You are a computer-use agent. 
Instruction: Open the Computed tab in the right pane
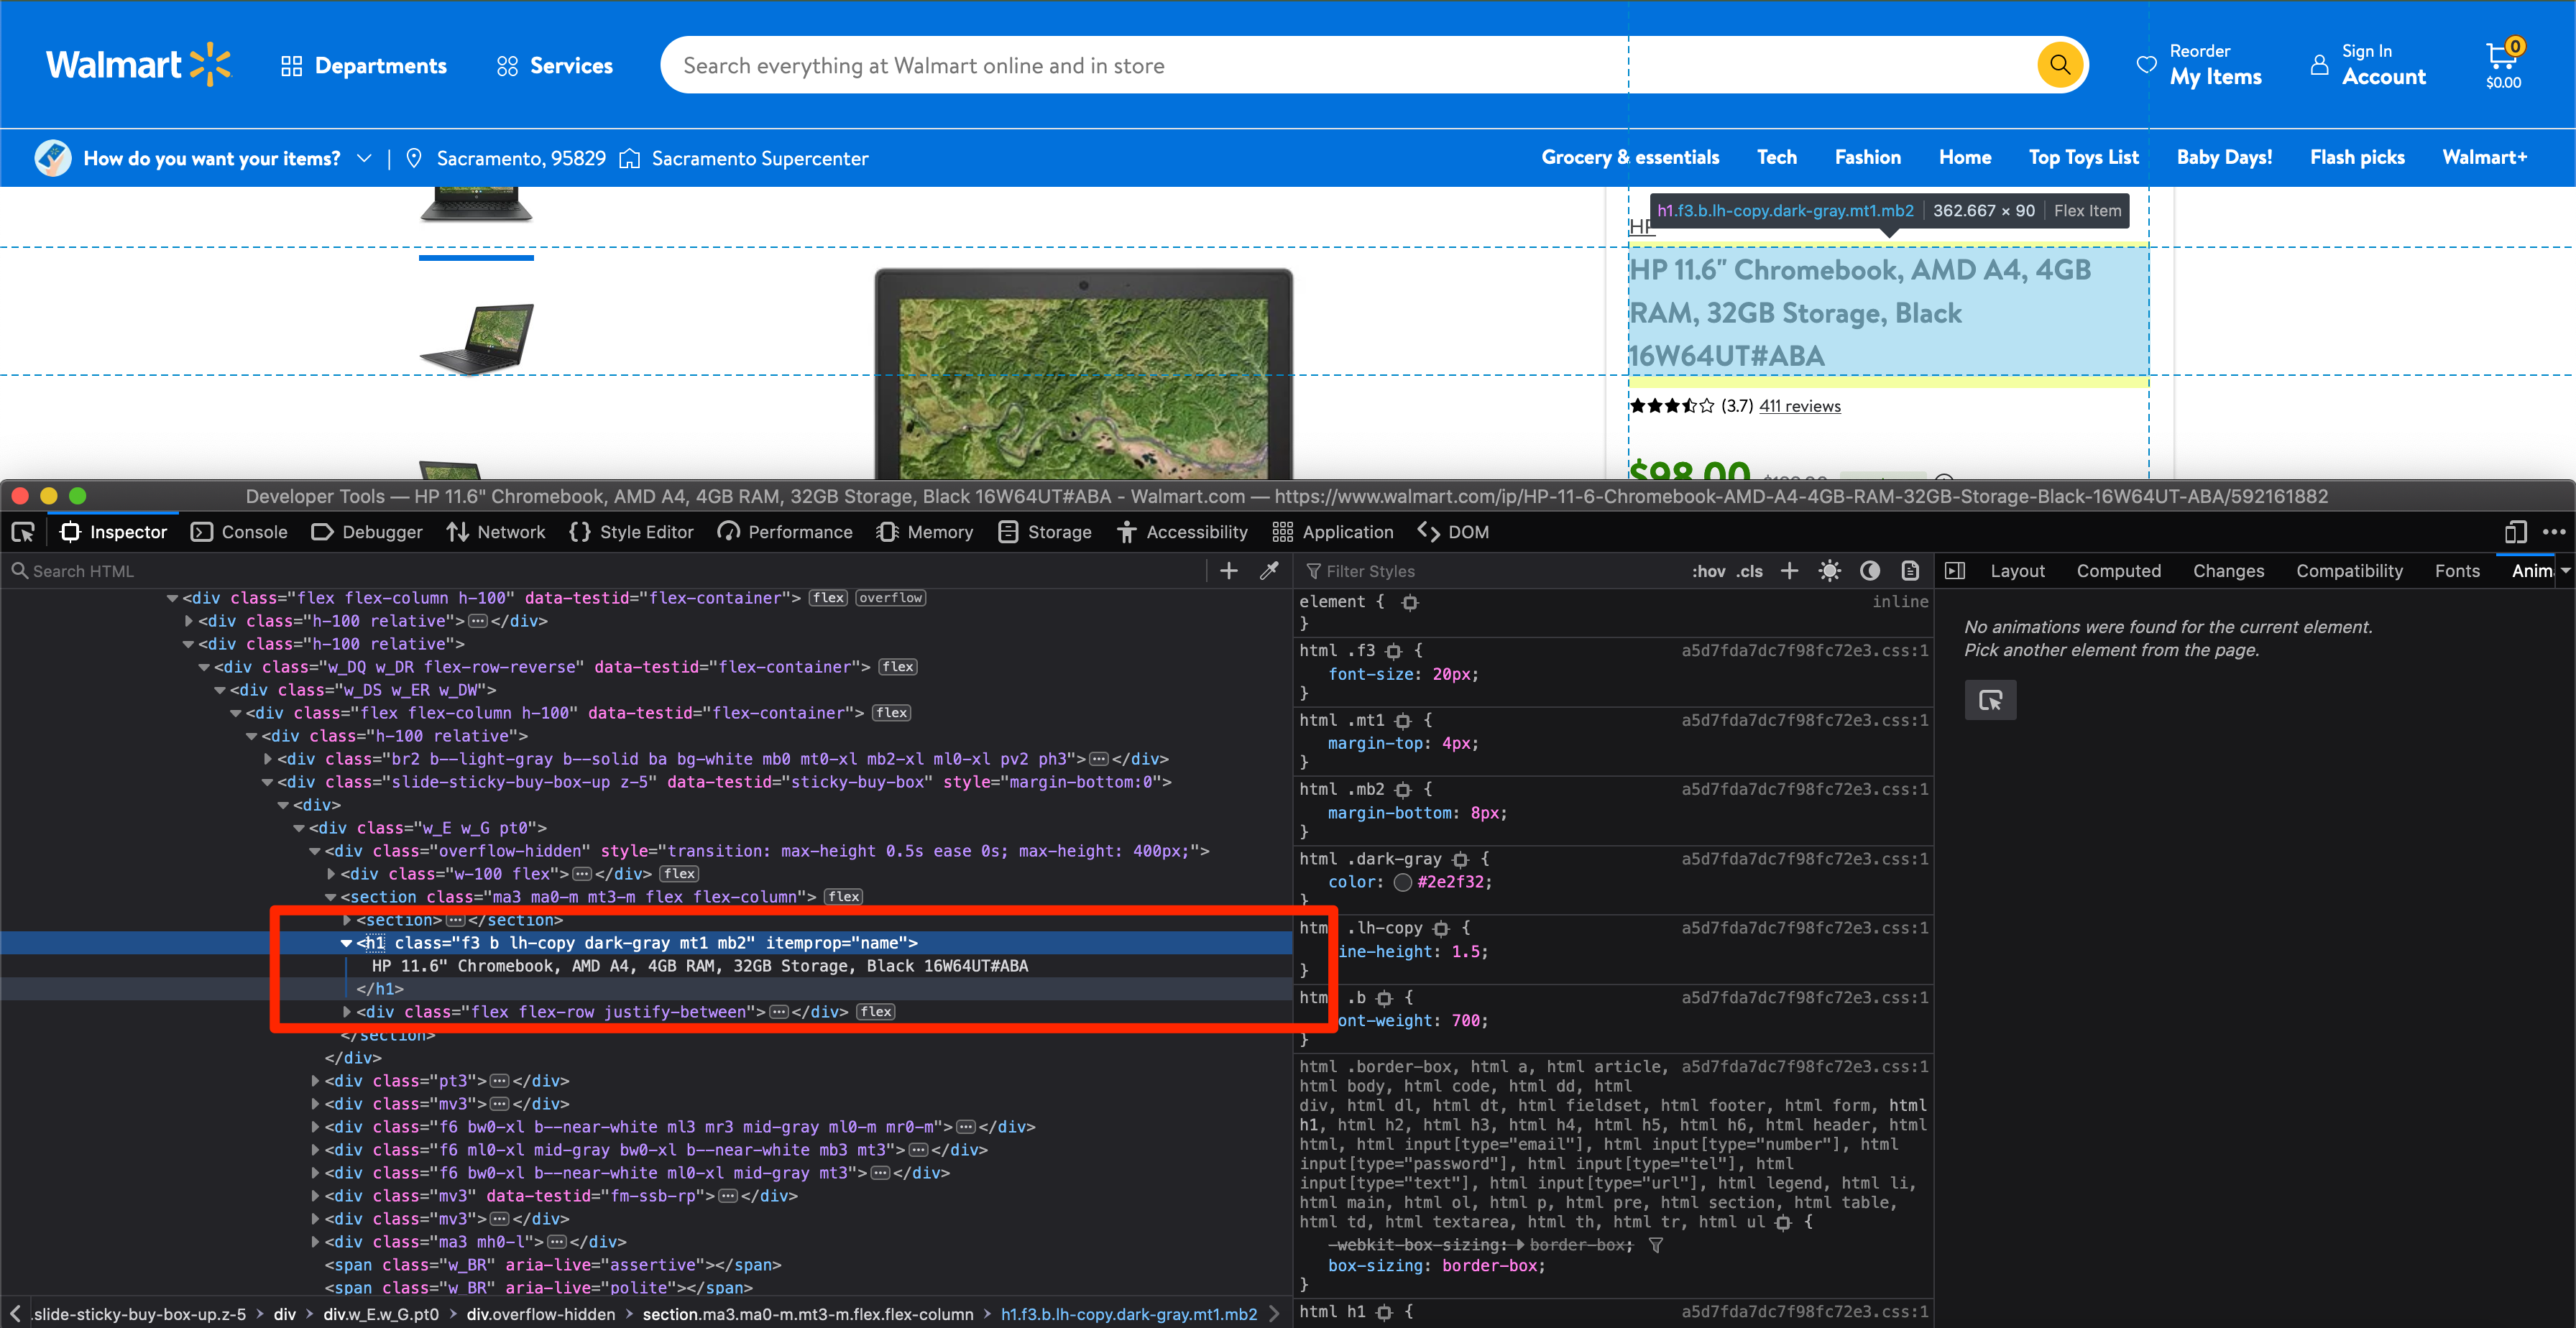pyautogui.click(x=2119, y=570)
